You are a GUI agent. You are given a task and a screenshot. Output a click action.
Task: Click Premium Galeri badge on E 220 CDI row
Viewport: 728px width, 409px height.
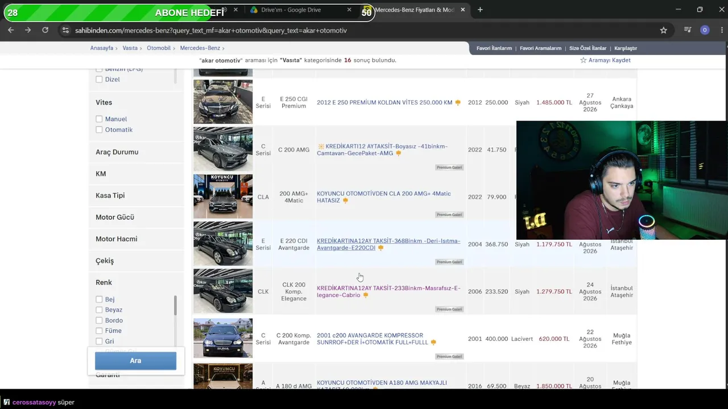pos(449,262)
